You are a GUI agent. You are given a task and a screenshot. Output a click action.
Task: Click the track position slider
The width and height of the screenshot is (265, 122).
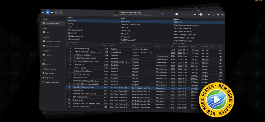point(177,14)
